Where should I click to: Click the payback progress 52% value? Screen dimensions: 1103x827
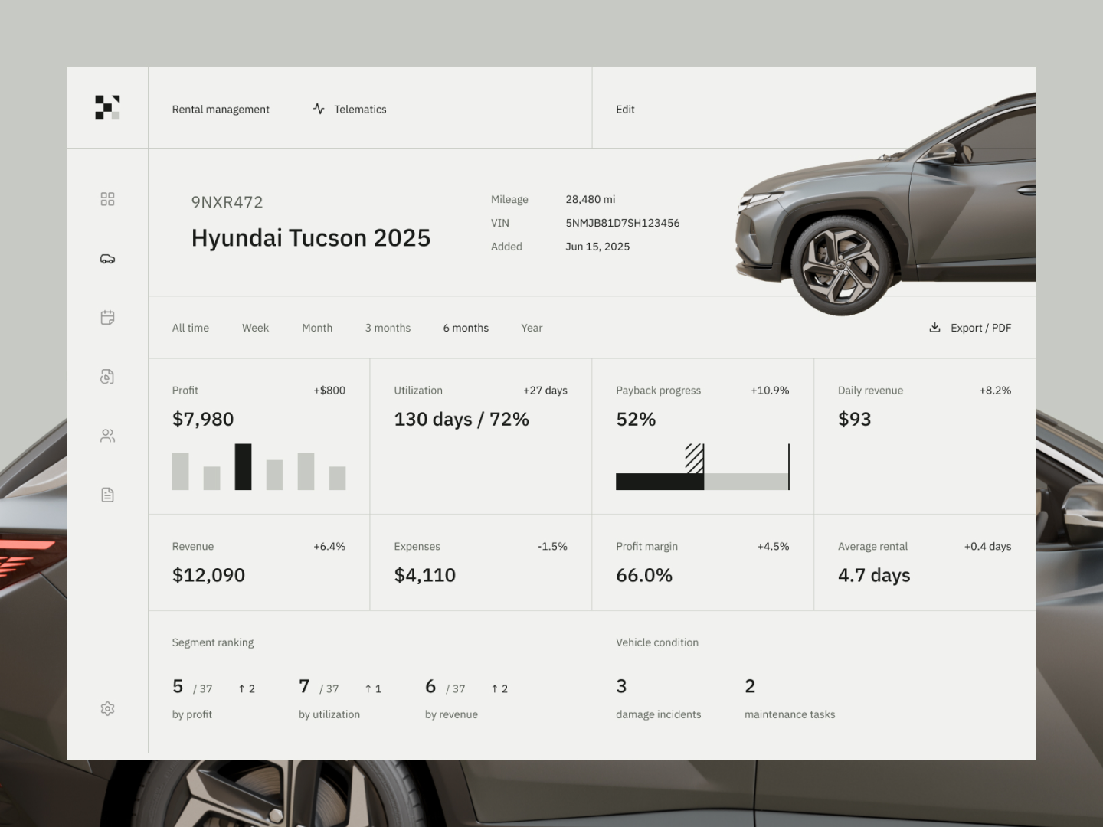pyautogui.click(x=636, y=419)
